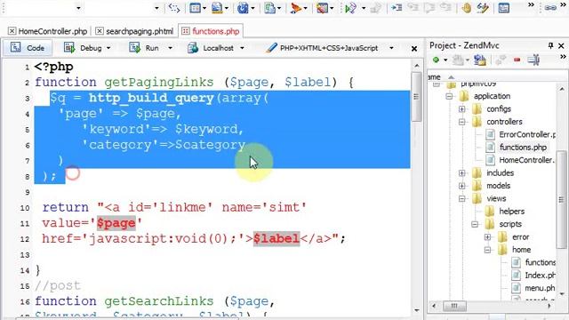Viewport: 569px width, 320px height.
Task: Switch to searchpaging.phtml tab
Action: click(x=140, y=31)
